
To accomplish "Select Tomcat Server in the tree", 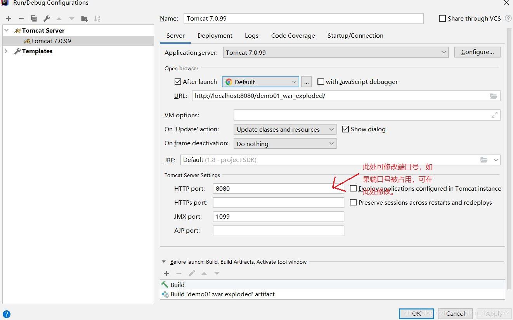I will 43,30.
